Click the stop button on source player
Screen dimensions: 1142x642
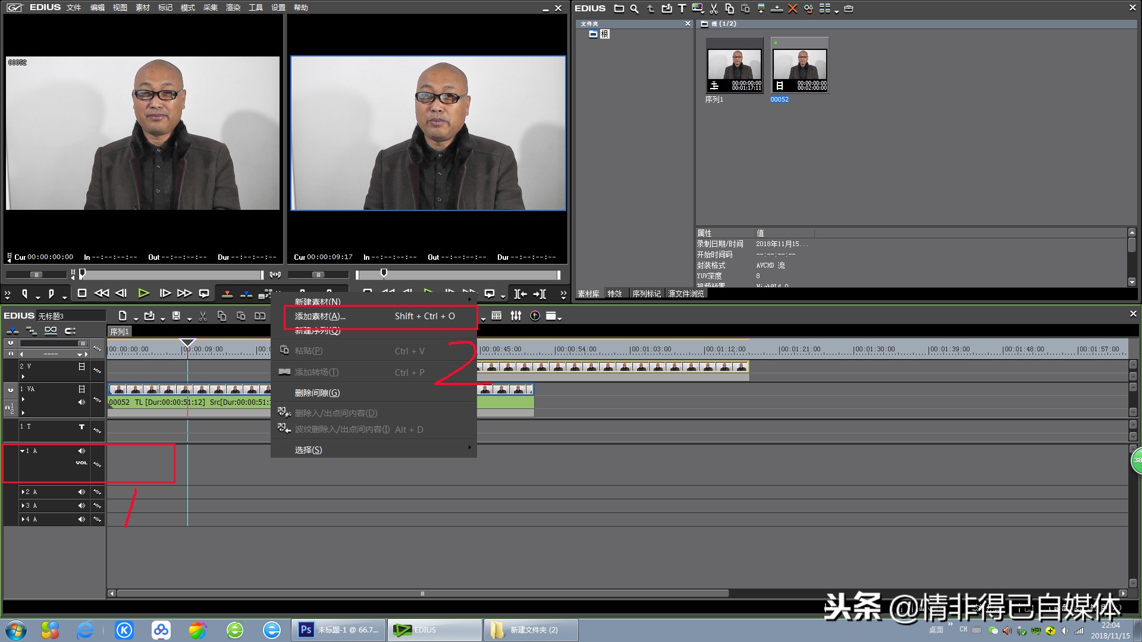pyautogui.click(x=82, y=293)
